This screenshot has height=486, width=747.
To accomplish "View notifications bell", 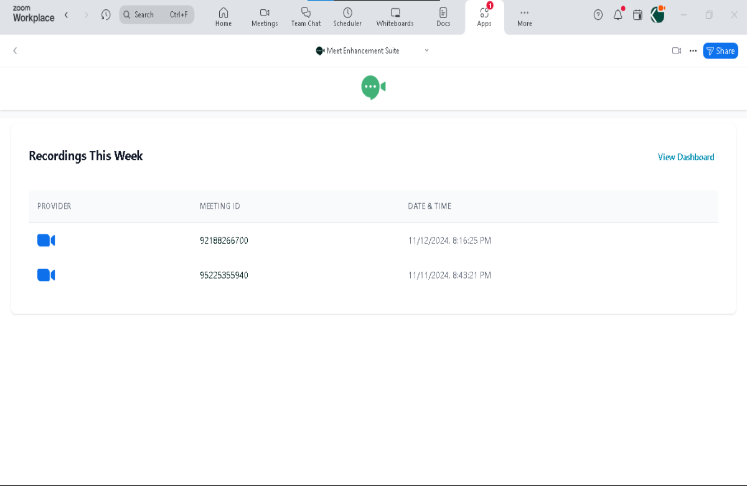I will (618, 15).
